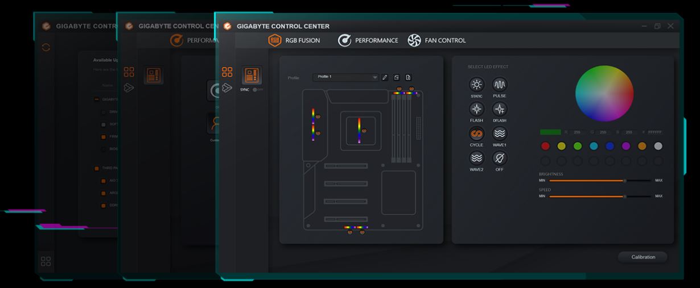
Task: Choose the Pulse LED effect
Action: point(499,85)
